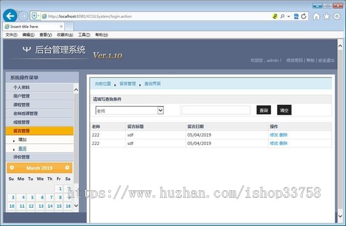Screen dimensions: 346x226
Task: Click the search magnifier icon in the address bar
Action: pos(282,16)
